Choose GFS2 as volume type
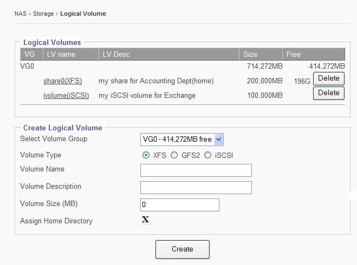357x265 pixels. [174, 155]
